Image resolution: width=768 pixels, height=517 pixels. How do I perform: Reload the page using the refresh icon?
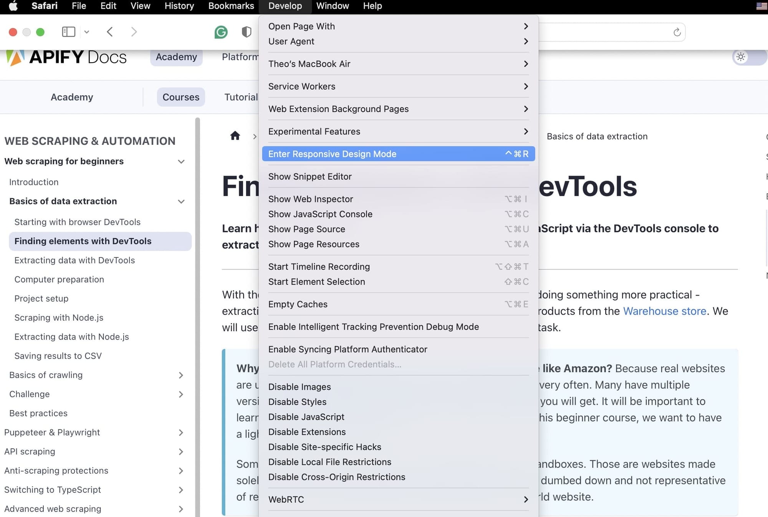677,32
